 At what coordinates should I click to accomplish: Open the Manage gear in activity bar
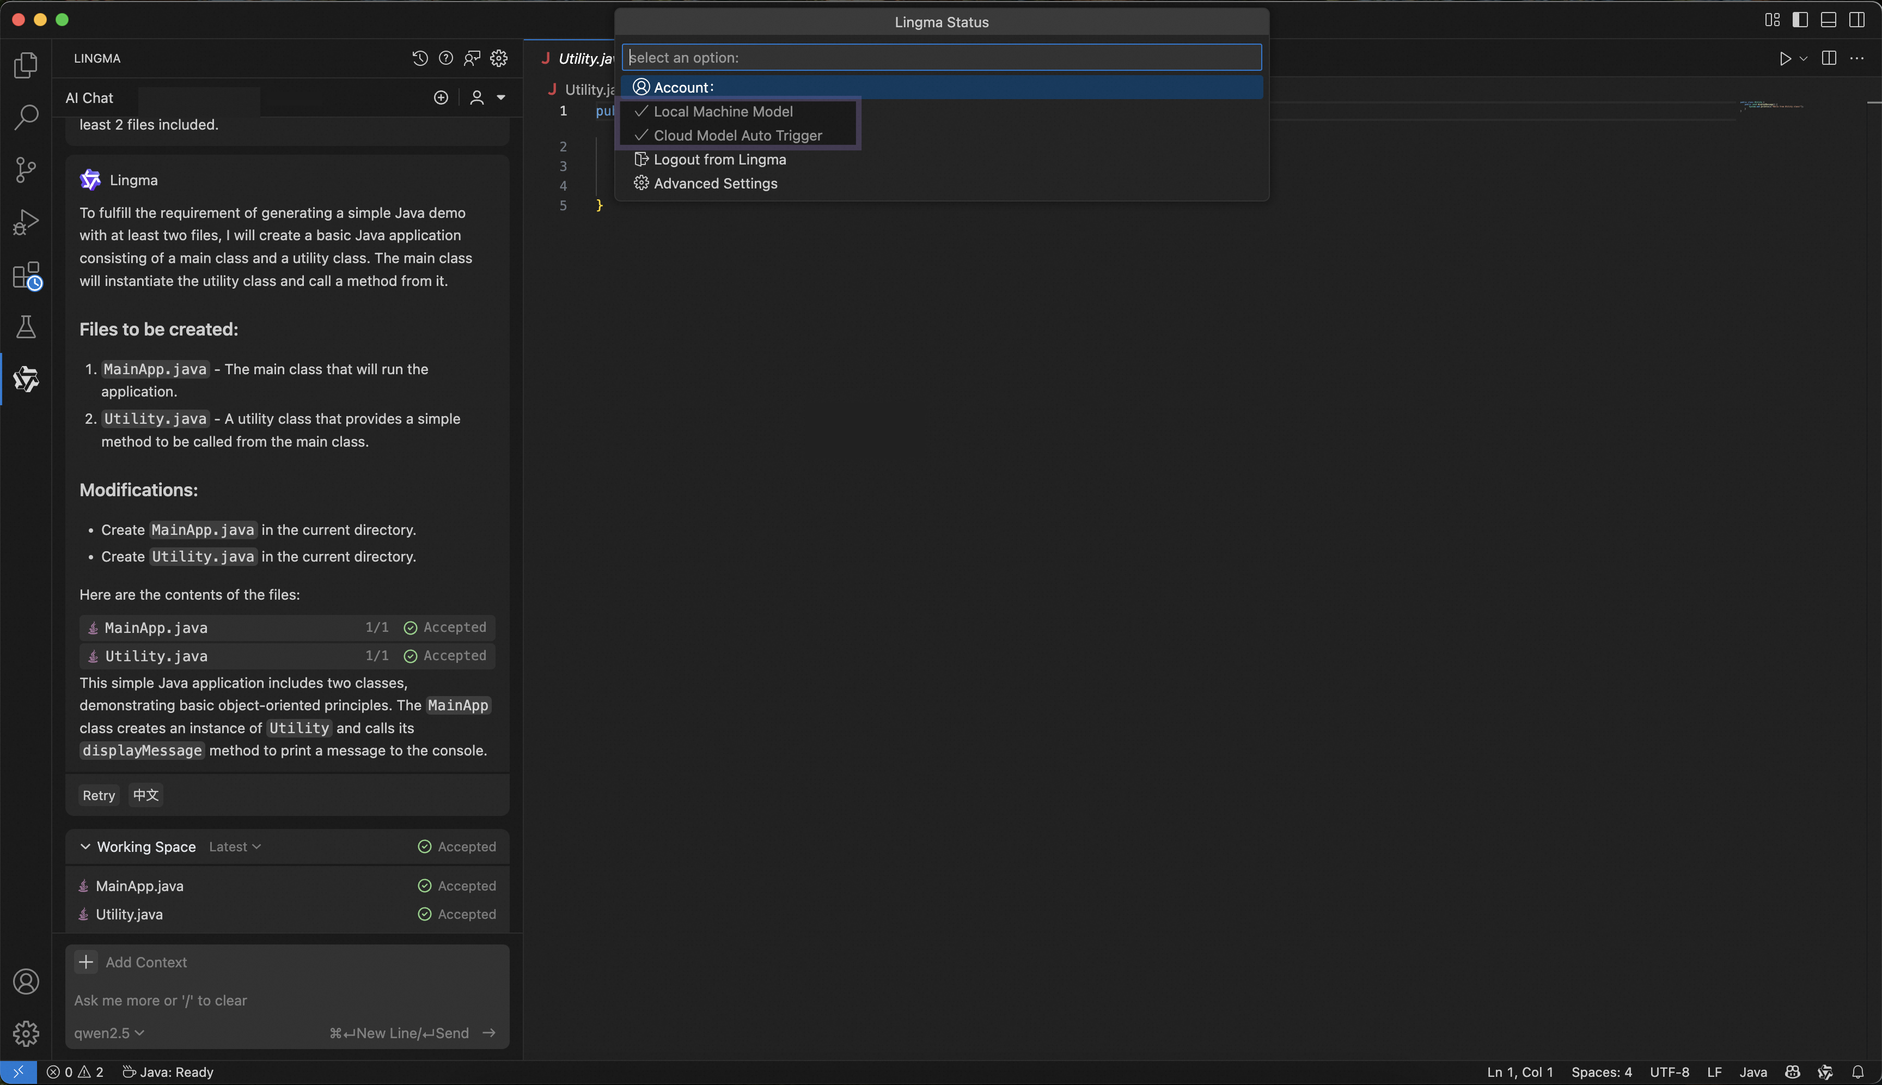point(26,1034)
